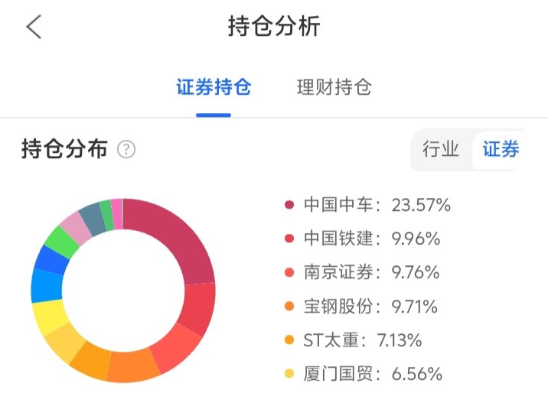Screen dimensions: 548x419
Task: Tap the 持仓分布 section heading
Action: (x=64, y=149)
